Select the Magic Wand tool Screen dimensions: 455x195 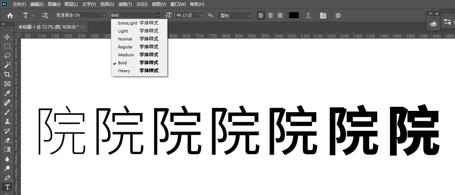[7, 65]
